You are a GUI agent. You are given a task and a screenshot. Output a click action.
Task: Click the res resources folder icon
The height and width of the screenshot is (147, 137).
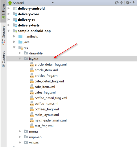click(x=20, y=48)
